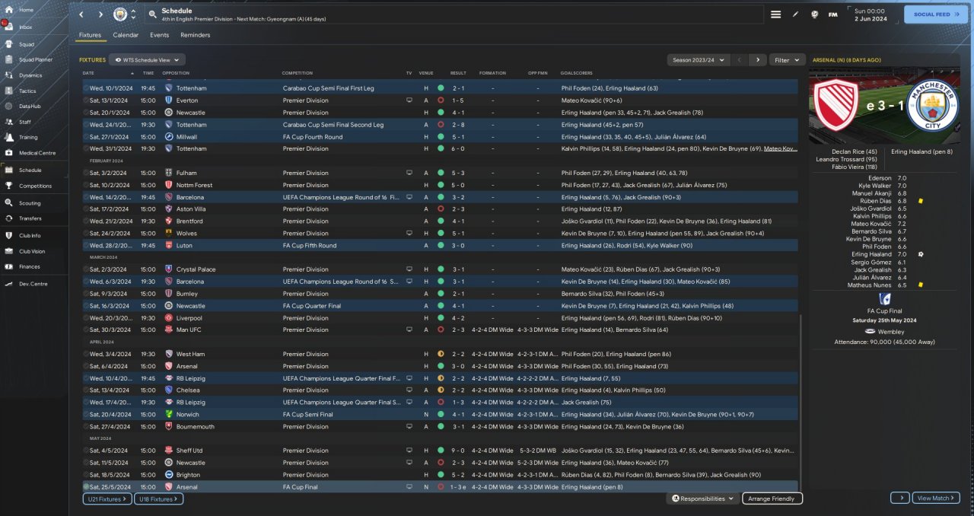Select the Arsenal FA Cup Final row radio

(x=86, y=487)
